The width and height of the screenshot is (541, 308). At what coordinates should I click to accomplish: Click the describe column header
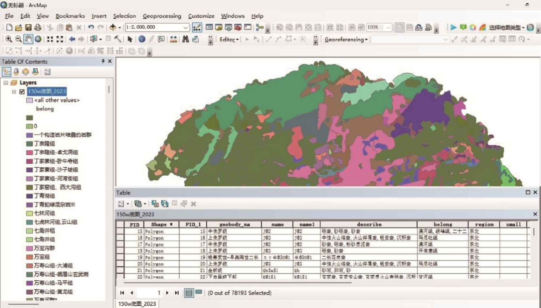369,224
